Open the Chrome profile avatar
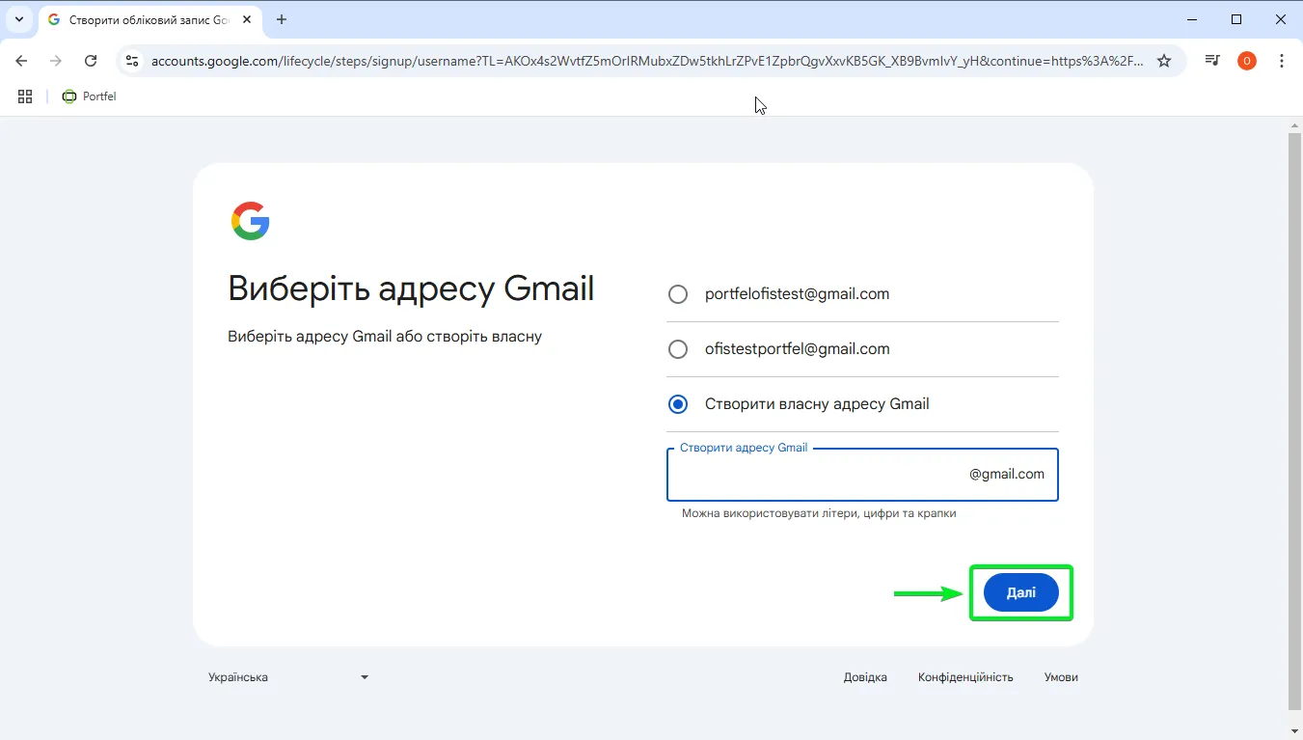Viewport: 1303px width, 740px height. pyautogui.click(x=1247, y=61)
